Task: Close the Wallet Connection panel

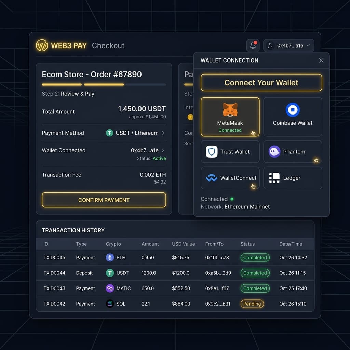Action: click(321, 60)
